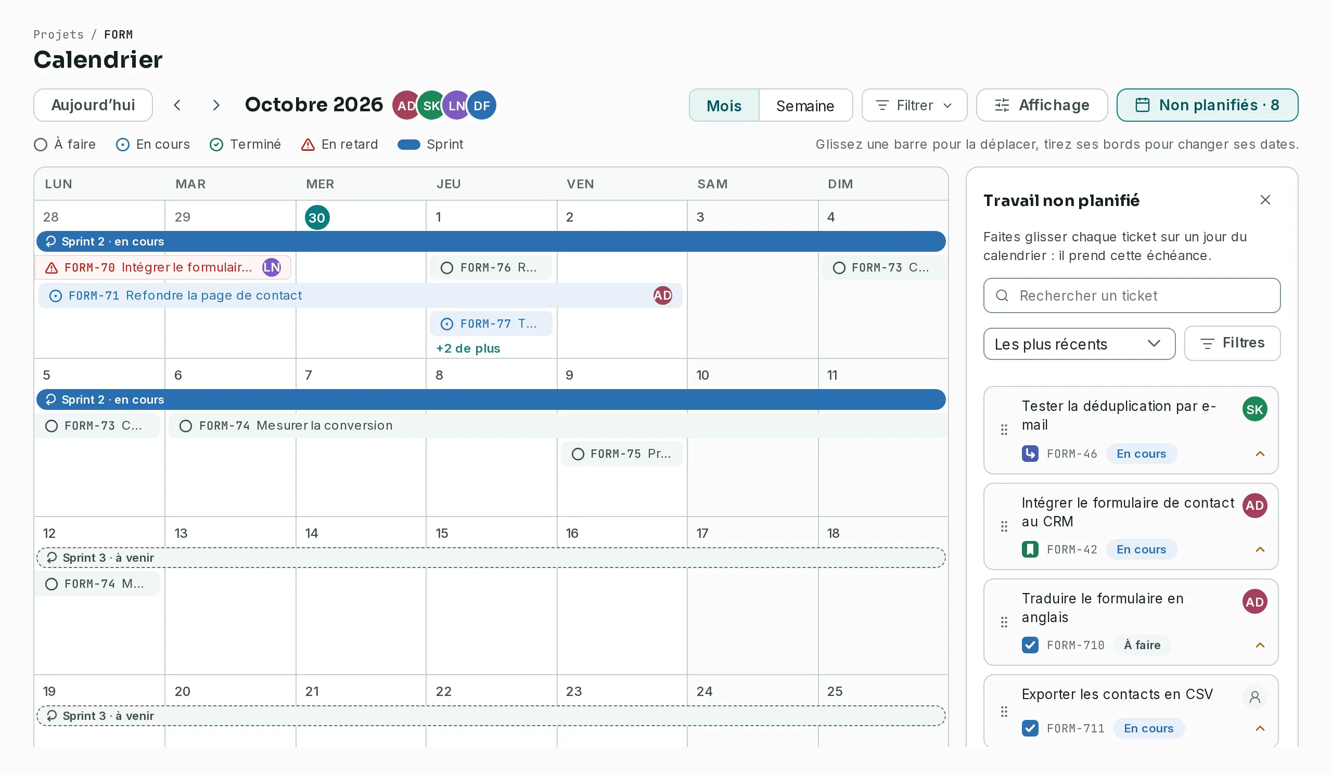Close the Travail non planifié panel
This screenshot has height=774, width=1332.
coord(1265,200)
